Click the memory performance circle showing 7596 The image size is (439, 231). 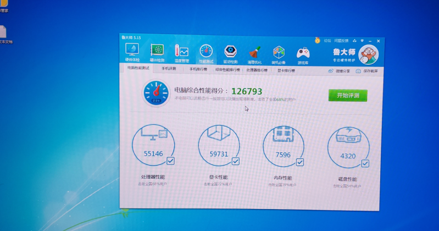[284, 146]
